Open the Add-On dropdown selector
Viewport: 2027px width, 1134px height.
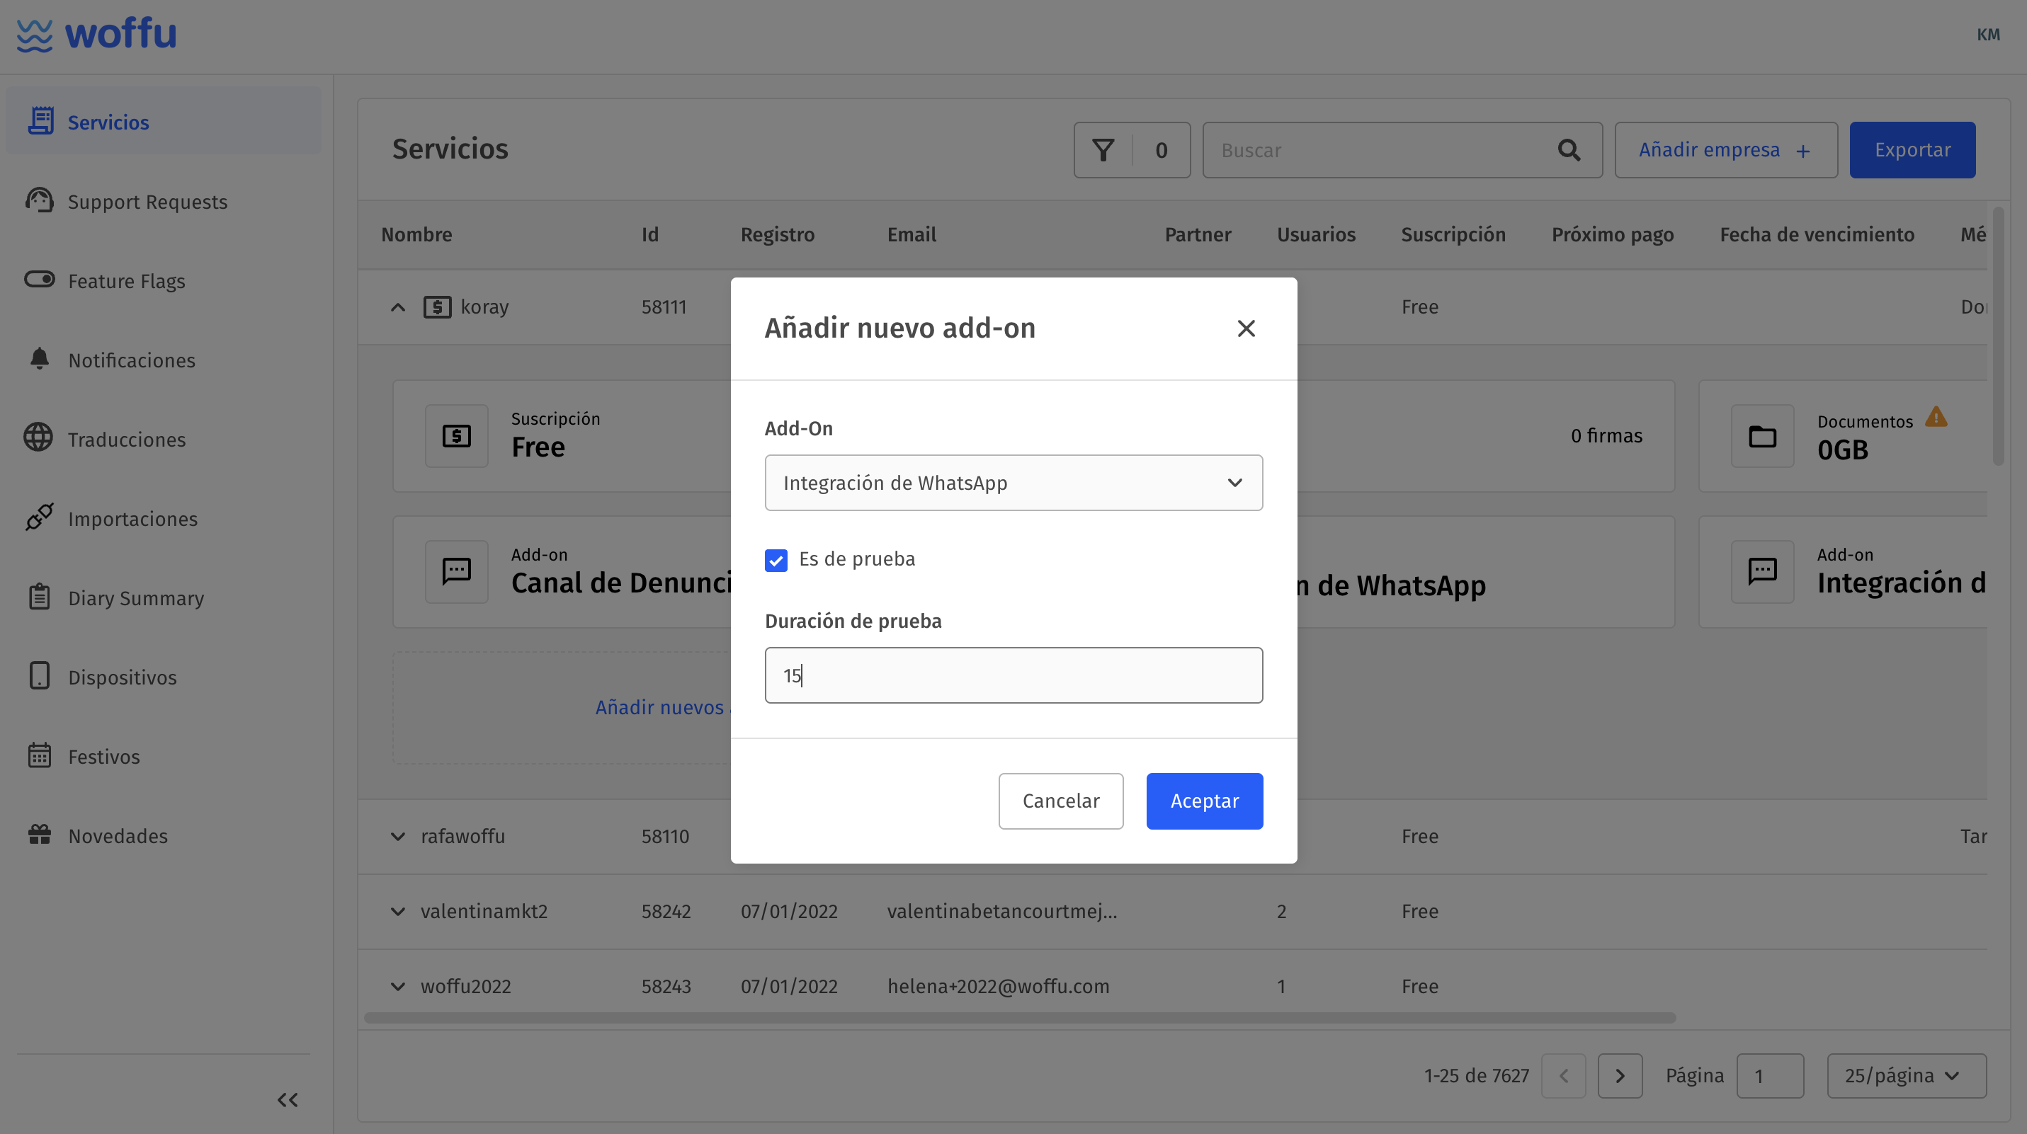coord(1013,483)
